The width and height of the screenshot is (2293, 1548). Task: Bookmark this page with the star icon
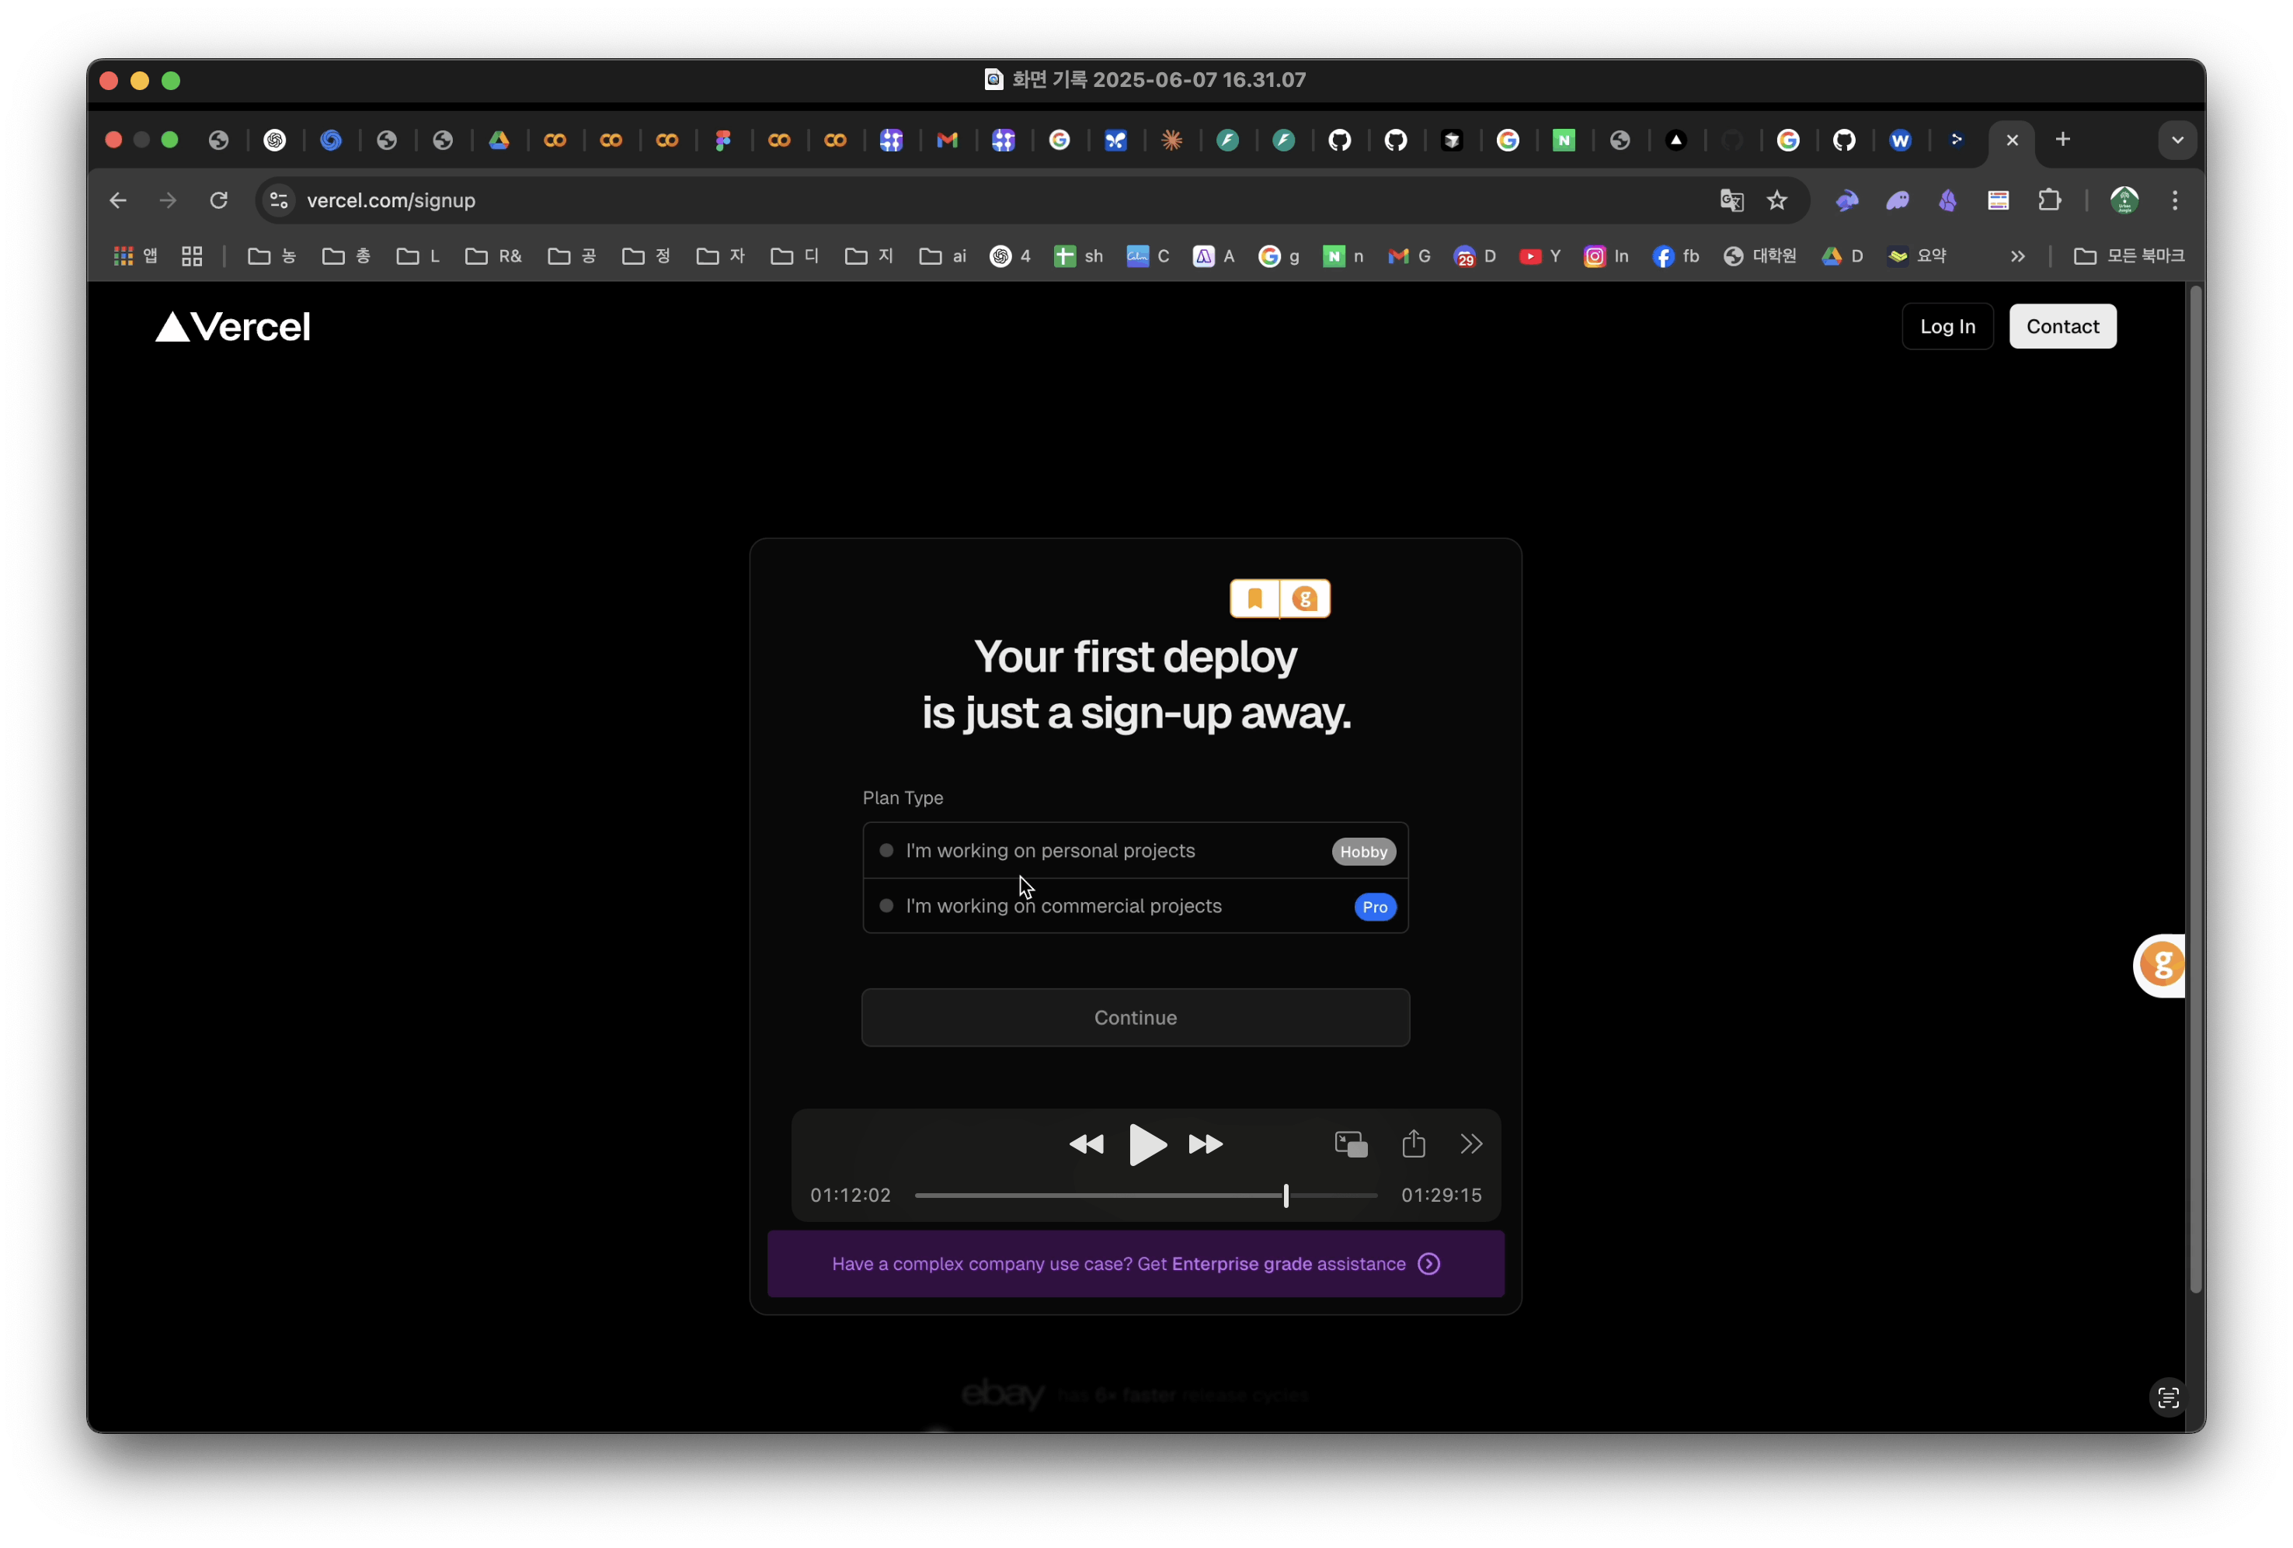pos(1777,200)
